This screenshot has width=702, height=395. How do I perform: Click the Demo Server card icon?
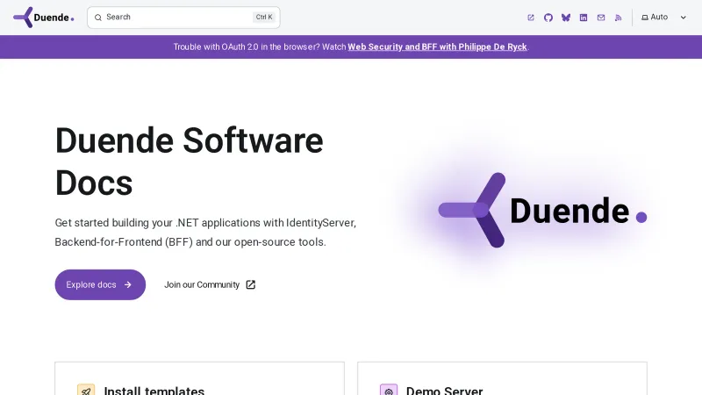point(388,391)
